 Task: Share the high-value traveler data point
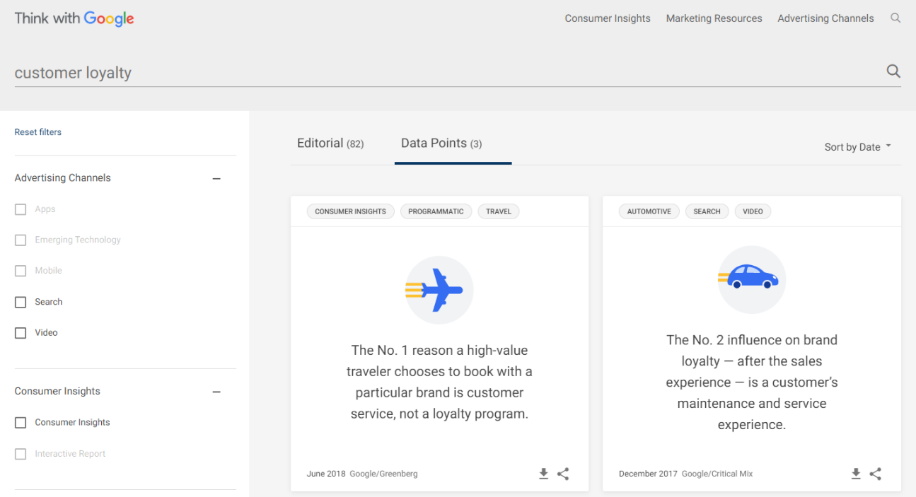coord(563,474)
